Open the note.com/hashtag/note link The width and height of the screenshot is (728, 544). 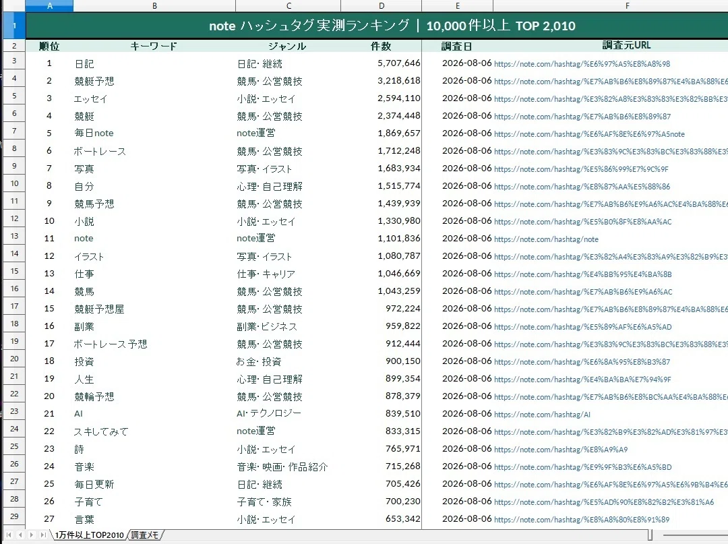(546, 239)
